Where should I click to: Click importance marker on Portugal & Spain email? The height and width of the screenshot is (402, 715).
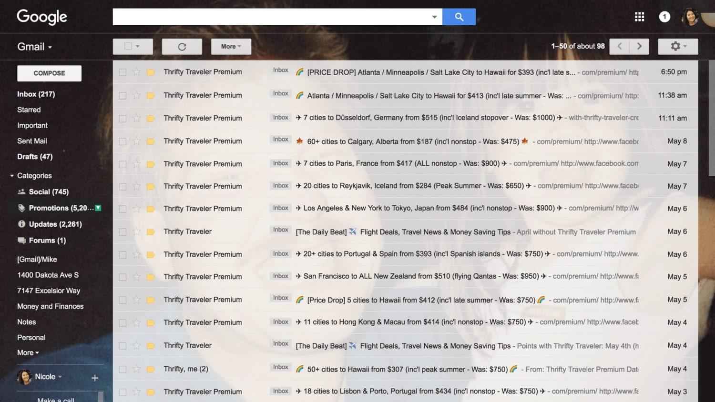(151, 254)
